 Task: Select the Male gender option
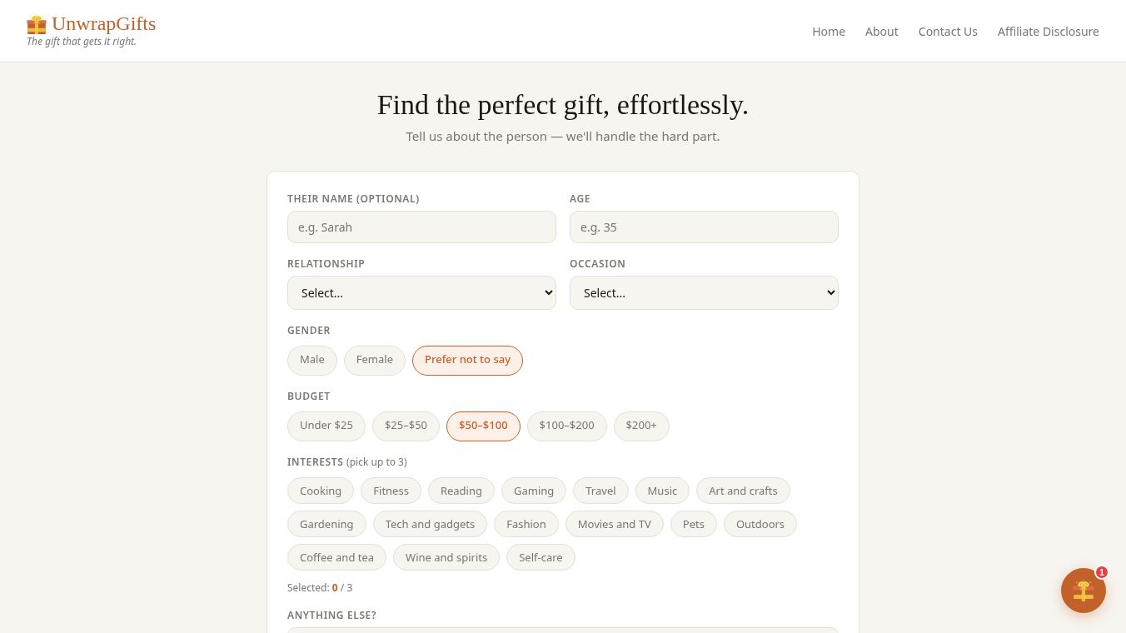312,361
